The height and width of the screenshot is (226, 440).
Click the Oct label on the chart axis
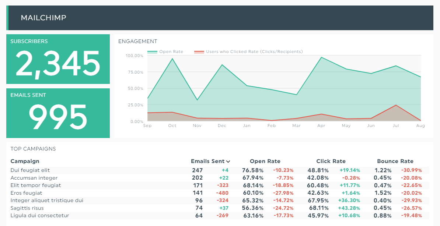click(x=172, y=126)
